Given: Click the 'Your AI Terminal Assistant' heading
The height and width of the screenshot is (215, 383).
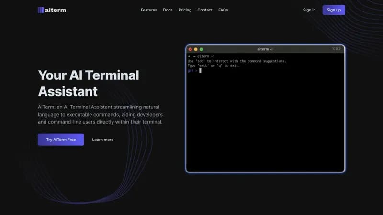Looking at the screenshot, I should click(89, 83).
